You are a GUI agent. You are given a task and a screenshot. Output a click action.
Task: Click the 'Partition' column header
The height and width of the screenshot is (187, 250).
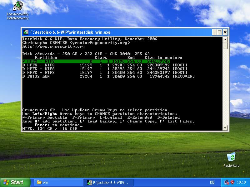pyautogui.click(x=46, y=58)
